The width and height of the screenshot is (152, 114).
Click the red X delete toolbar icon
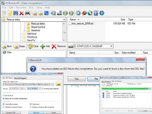[21, 13]
